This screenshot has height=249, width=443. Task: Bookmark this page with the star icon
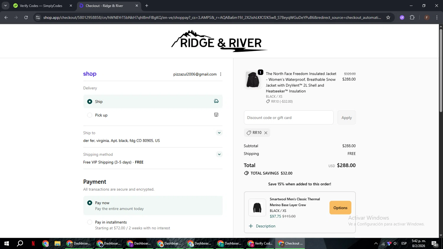point(388,17)
